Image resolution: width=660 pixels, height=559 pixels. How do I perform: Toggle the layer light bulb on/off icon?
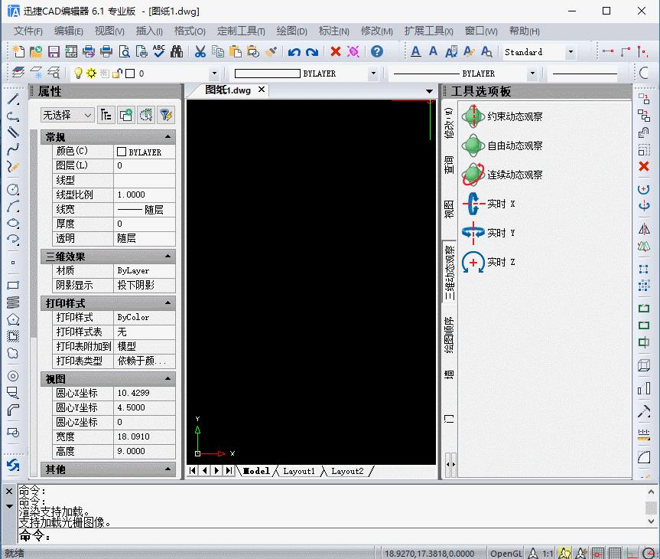click(x=78, y=74)
